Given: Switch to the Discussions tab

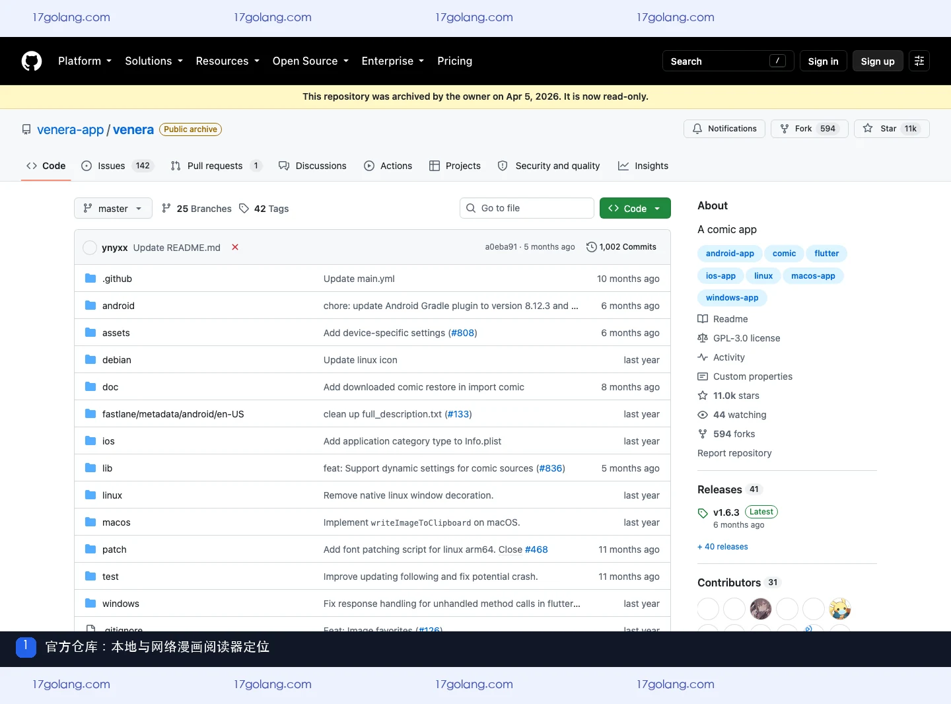Looking at the screenshot, I should (312, 166).
